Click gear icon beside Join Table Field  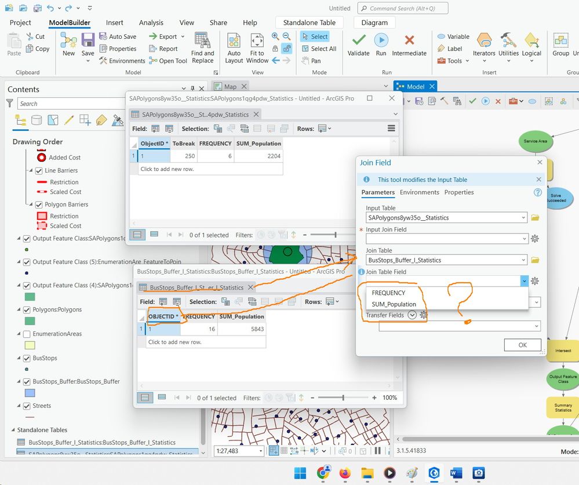click(x=535, y=281)
